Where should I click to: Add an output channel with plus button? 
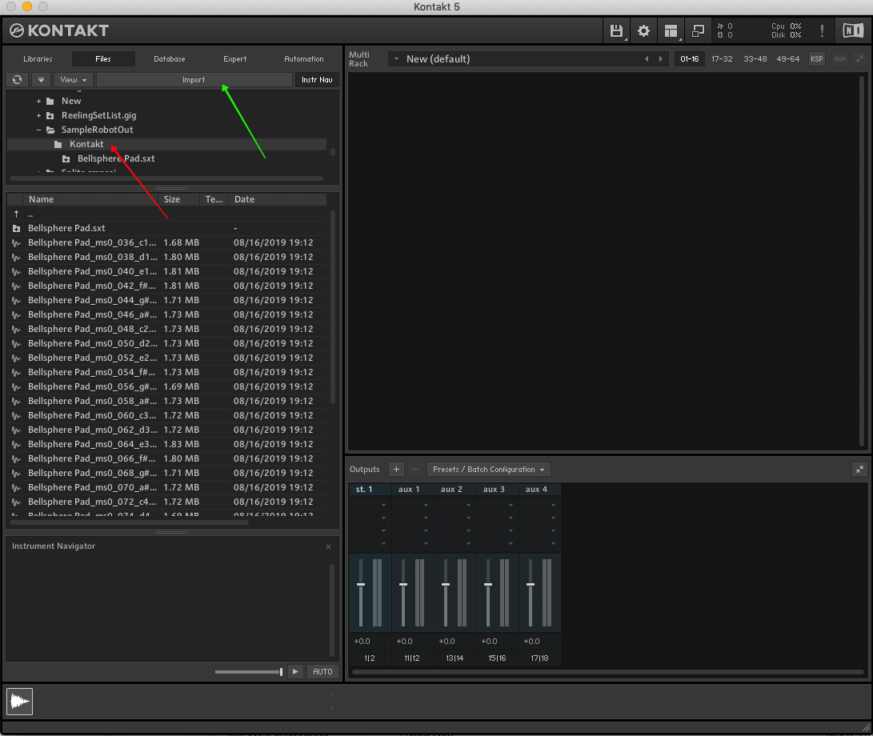tap(396, 470)
